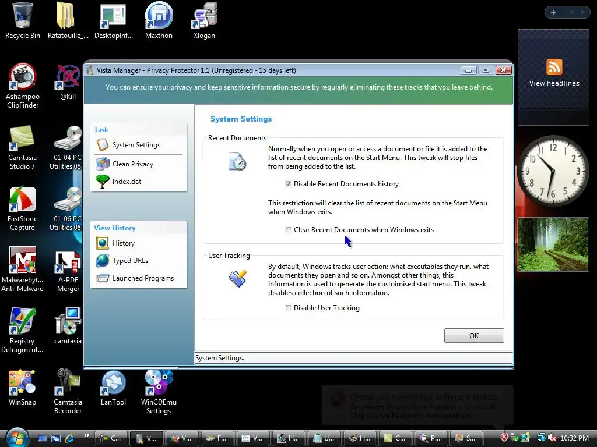Enable Clear Recent Documents when Windows exits
Screen dimensions: 597x447
click(288, 230)
